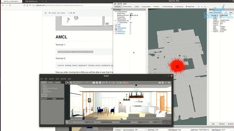Choose the Publish Point tool

[190, 7]
